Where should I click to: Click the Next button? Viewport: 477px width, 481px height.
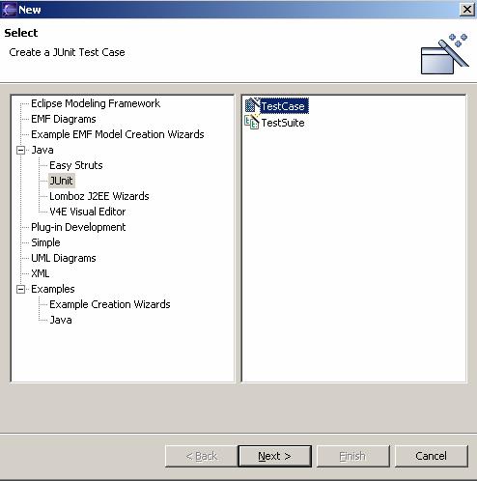click(274, 456)
